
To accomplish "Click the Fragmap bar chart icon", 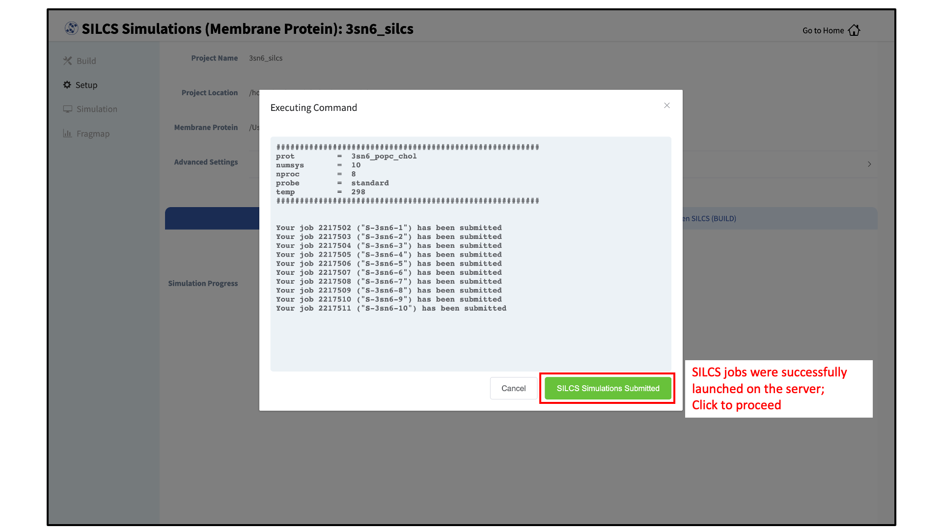I will point(67,133).
